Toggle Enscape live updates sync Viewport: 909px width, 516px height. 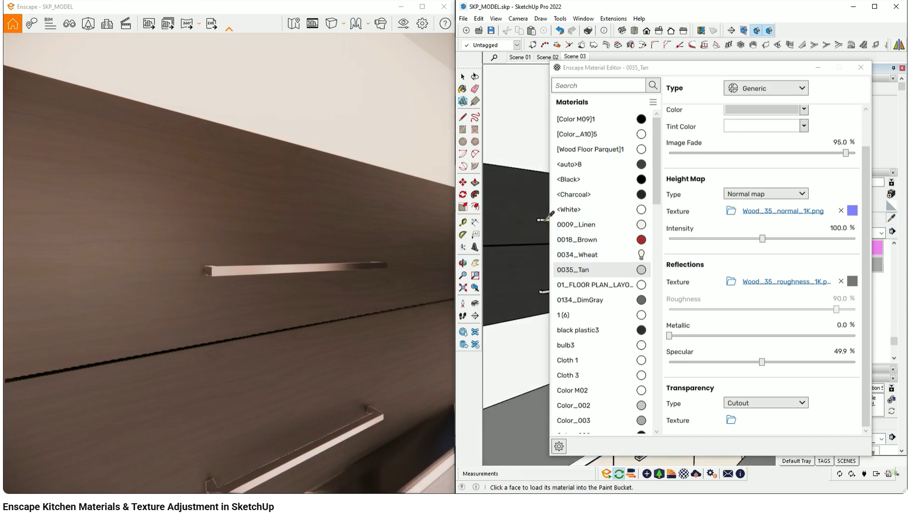pos(618,473)
